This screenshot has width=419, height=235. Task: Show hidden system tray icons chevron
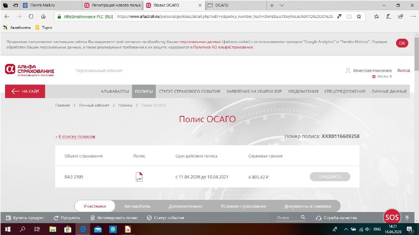(346, 229)
